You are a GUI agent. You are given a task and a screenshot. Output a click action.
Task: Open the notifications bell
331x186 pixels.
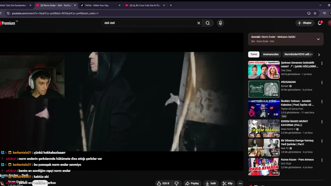[320, 23]
